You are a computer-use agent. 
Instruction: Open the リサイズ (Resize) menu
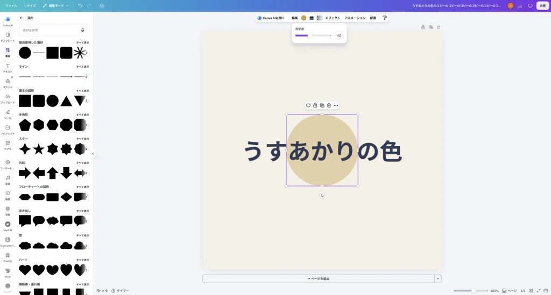pyautogui.click(x=30, y=5)
